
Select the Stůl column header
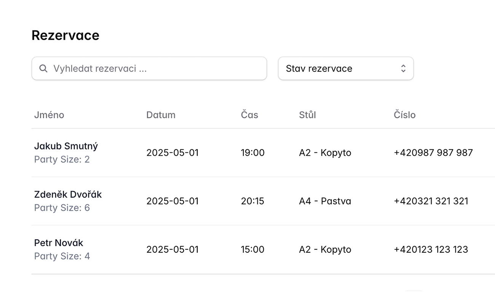coord(307,115)
